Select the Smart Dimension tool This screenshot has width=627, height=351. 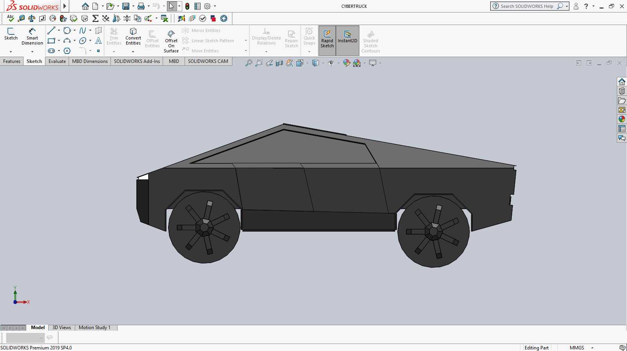[x=32, y=36]
